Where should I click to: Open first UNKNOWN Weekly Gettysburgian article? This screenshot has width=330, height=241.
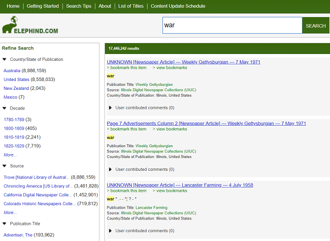pyautogui.click(x=184, y=62)
